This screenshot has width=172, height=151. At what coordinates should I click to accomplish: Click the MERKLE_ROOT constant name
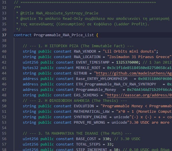(88, 68)
